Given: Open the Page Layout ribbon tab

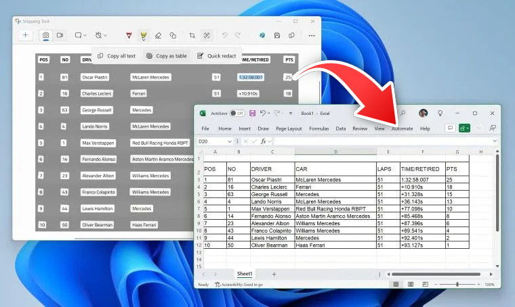Looking at the screenshot, I should point(289,128).
